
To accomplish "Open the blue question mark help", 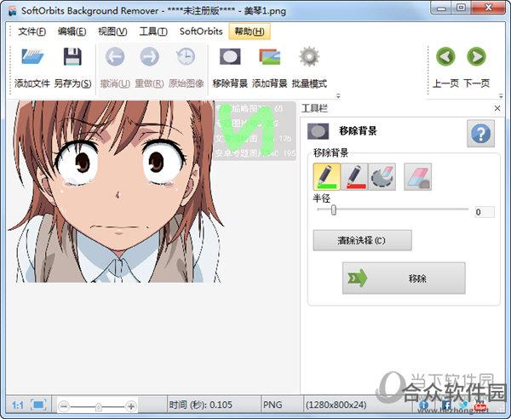I will coord(480,133).
